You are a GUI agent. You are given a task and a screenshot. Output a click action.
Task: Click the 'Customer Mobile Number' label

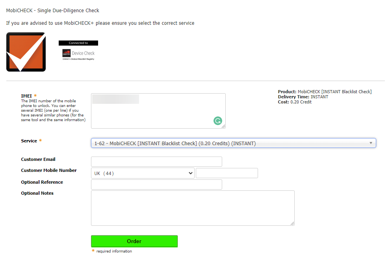point(49,170)
